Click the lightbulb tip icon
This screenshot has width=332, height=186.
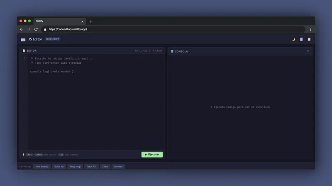(x=24, y=155)
